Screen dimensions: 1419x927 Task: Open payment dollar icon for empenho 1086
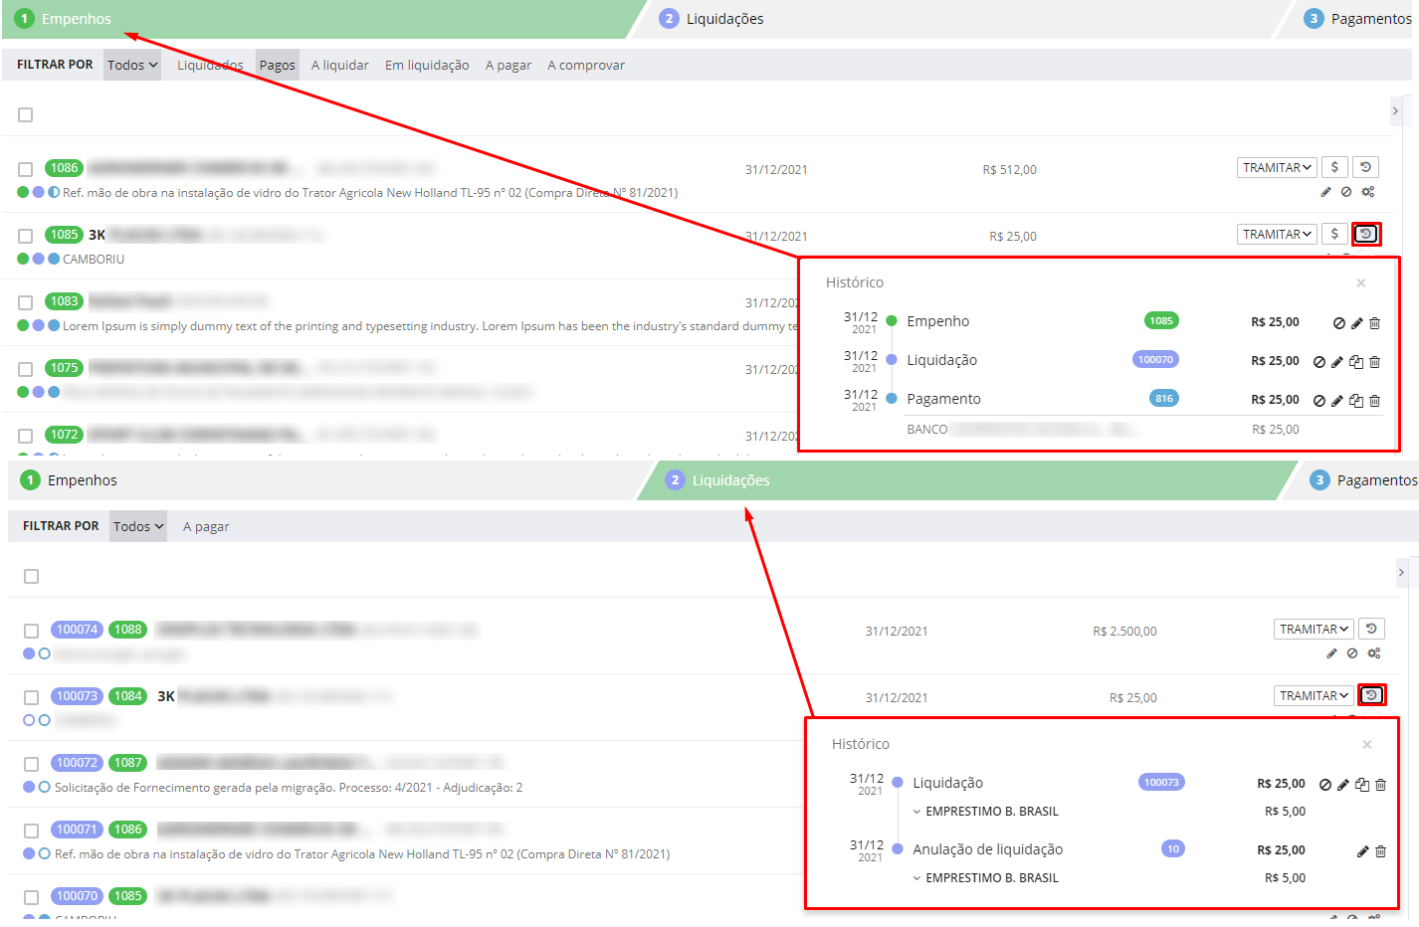(1334, 167)
